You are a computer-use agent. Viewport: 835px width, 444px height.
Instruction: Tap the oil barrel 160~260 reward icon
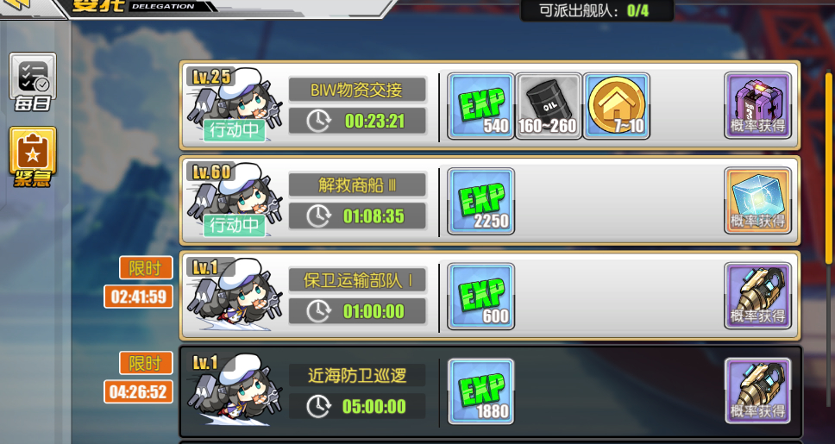coord(549,106)
